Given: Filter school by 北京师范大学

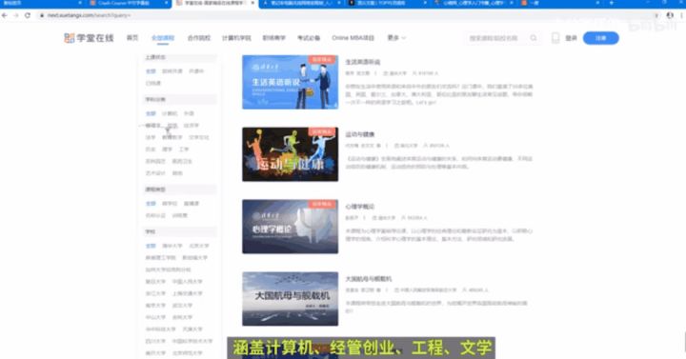Looking at the screenshot, I should click(x=188, y=352).
